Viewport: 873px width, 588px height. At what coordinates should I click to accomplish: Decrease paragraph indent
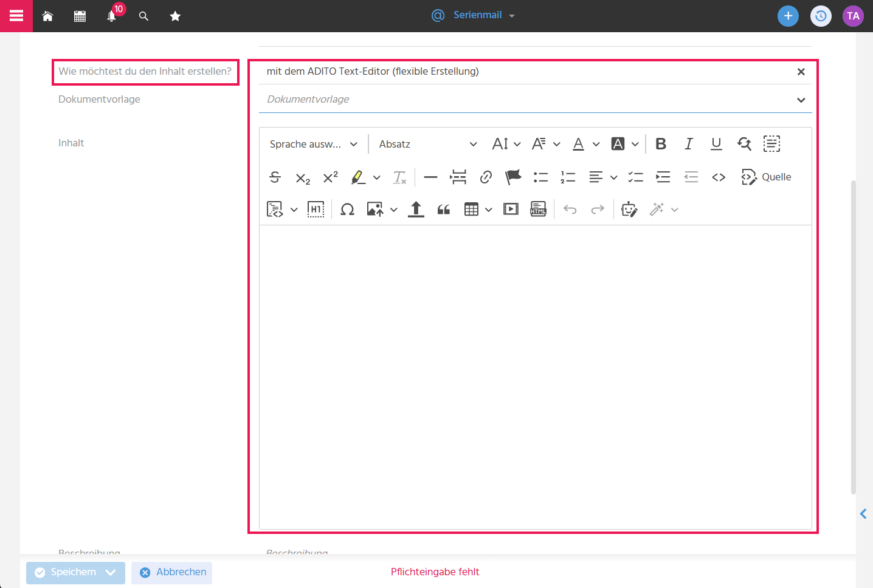(691, 177)
